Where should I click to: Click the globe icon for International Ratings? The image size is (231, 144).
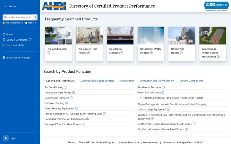click(4, 58)
